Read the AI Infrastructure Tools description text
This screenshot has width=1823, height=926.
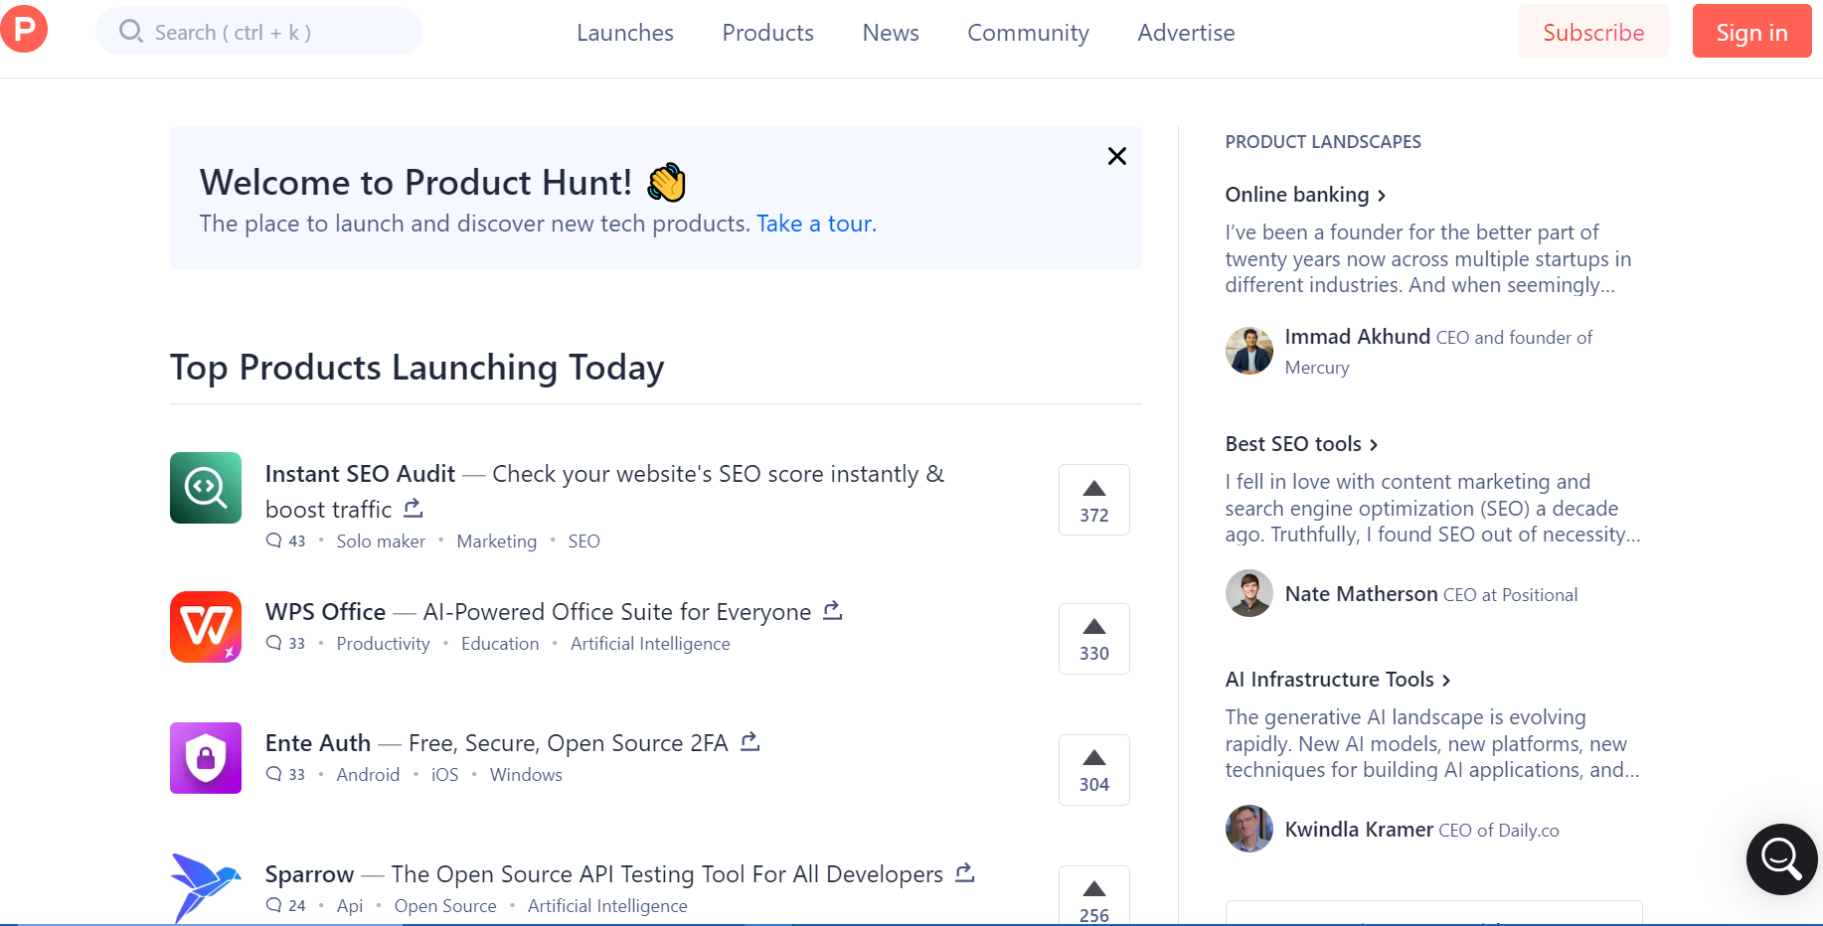tap(1431, 743)
